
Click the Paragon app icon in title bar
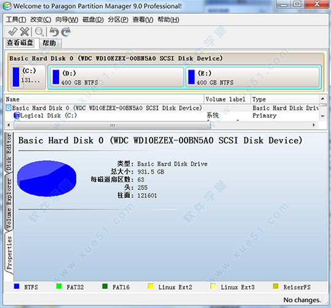[x=7, y=6]
